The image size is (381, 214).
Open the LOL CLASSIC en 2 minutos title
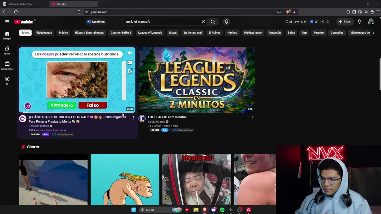pyautogui.click(x=167, y=117)
